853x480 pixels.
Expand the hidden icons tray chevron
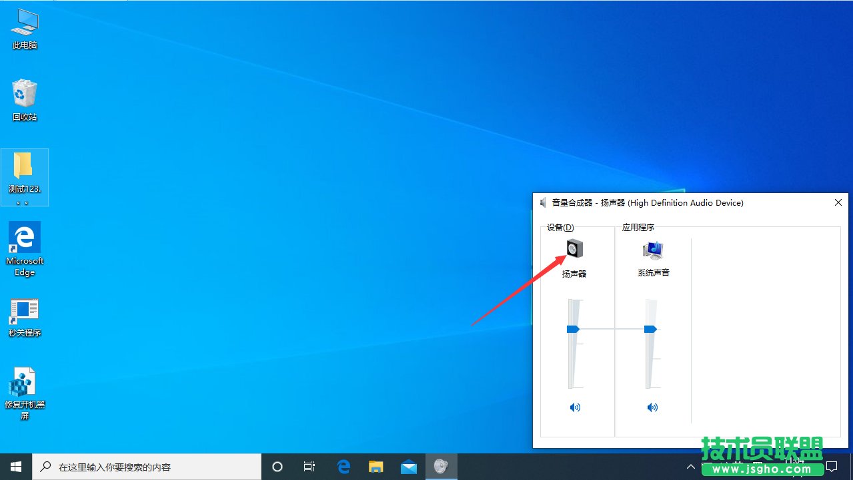coord(690,466)
